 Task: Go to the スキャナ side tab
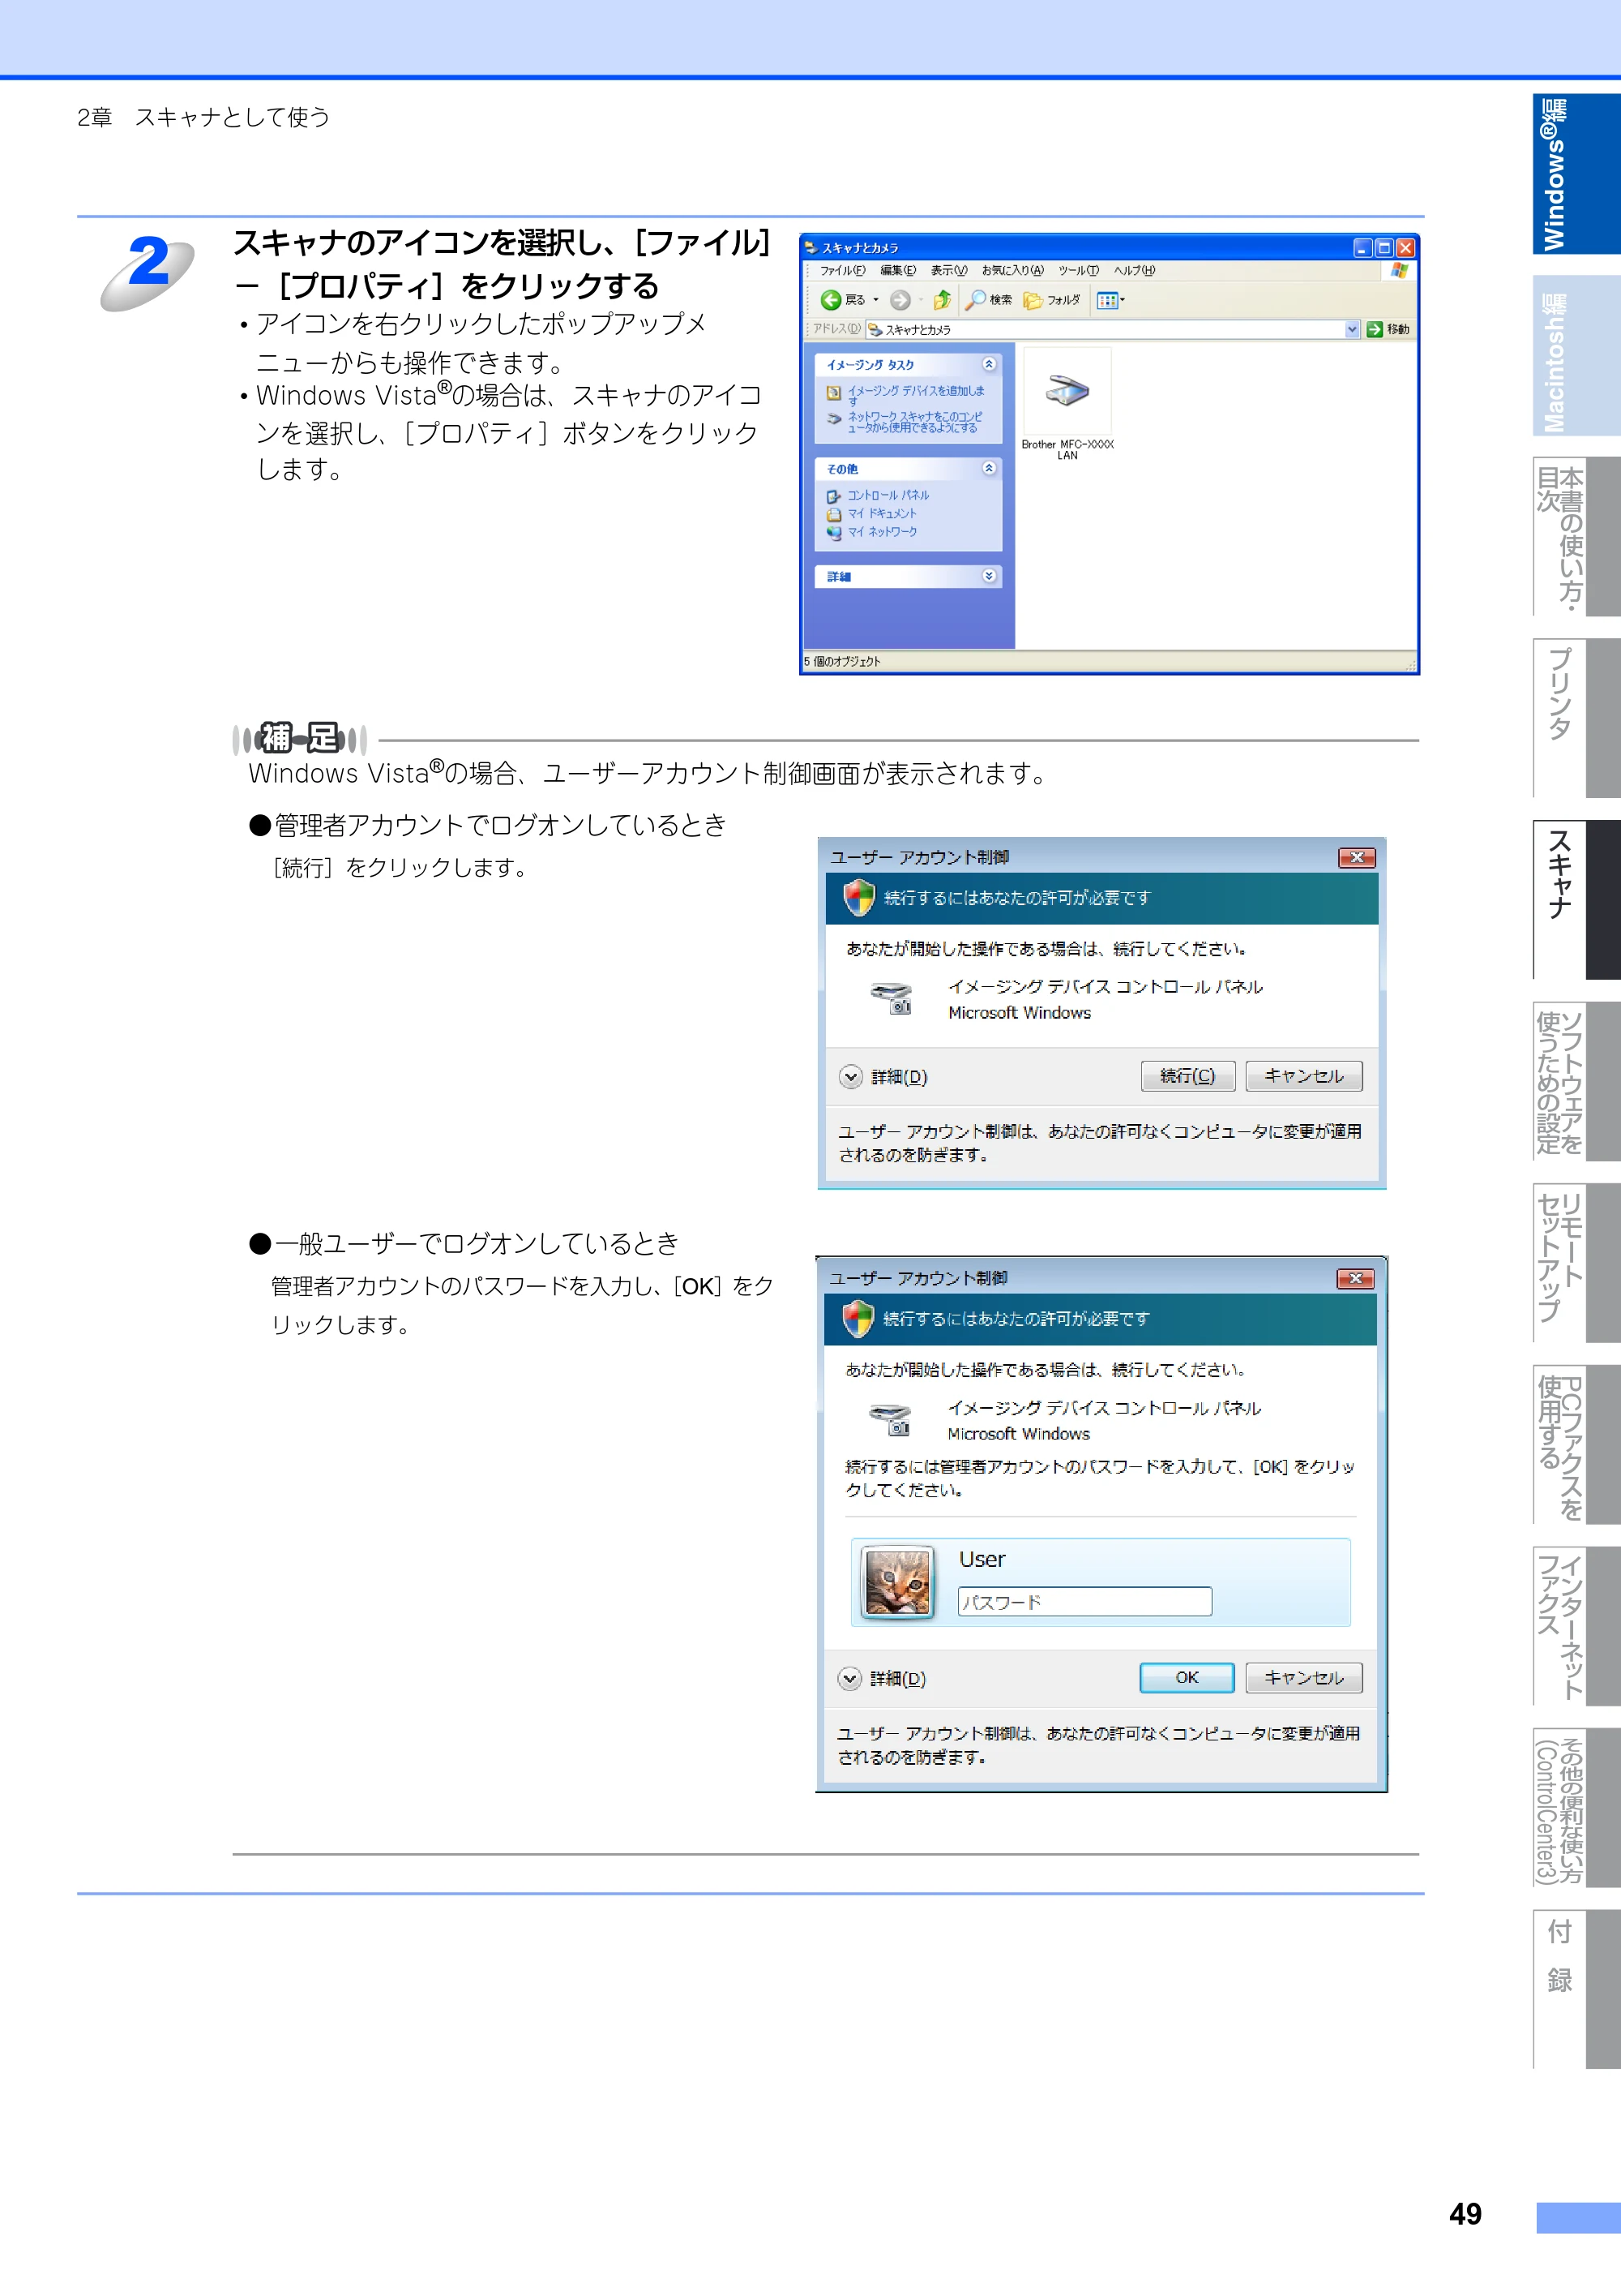[x=1576, y=900]
